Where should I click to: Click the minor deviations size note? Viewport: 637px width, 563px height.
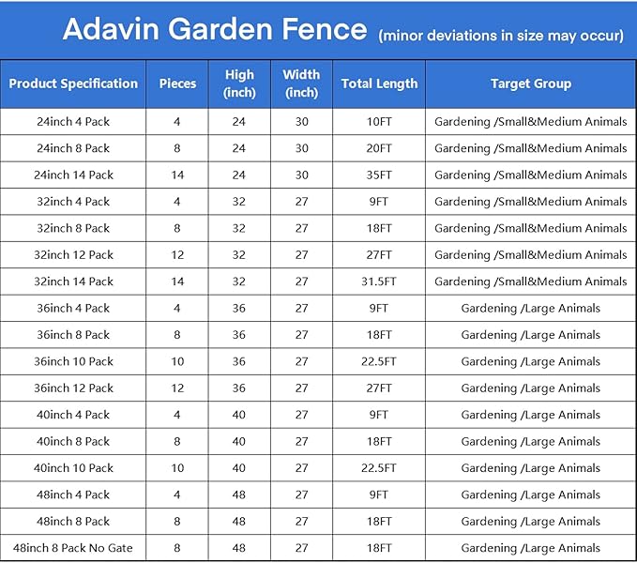tap(501, 36)
